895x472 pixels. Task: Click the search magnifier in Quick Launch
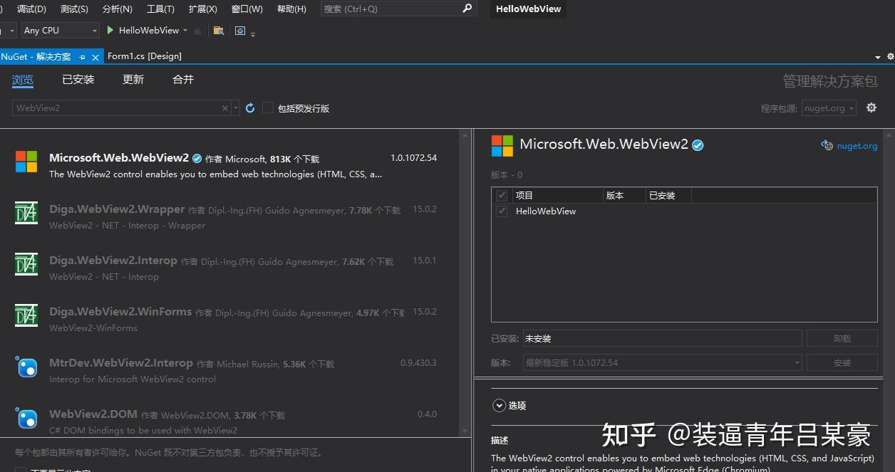click(x=467, y=9)
